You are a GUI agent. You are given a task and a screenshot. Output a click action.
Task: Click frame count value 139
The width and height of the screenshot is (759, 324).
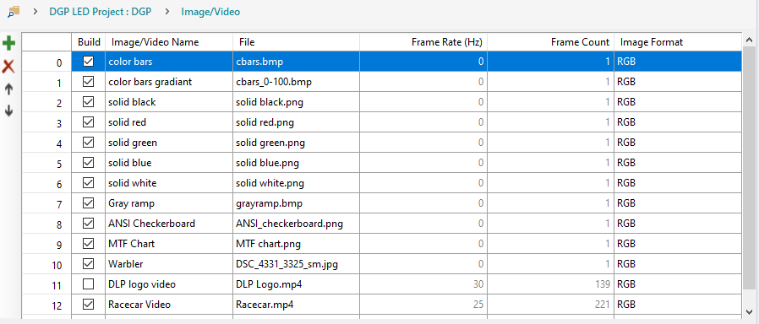point(551,285)
